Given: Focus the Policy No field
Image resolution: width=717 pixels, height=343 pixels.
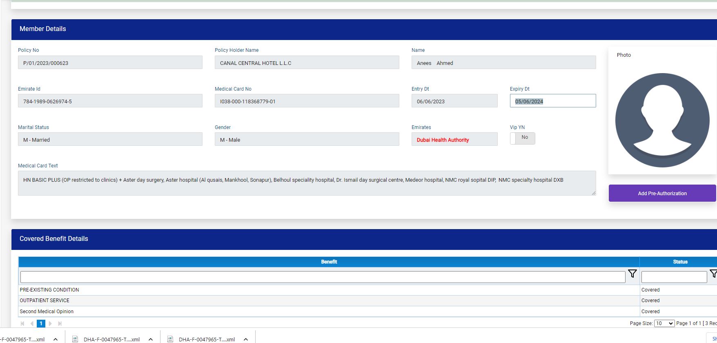Looking at the screenshot, I should pos(110,62).
